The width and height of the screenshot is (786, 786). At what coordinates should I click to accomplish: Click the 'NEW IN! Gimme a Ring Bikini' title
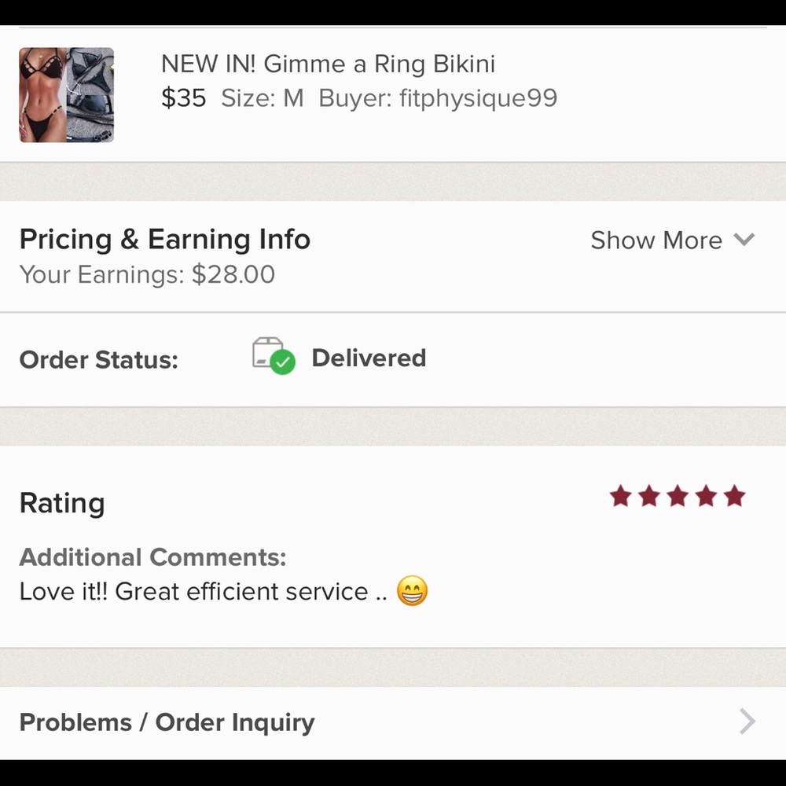pos(329,64)
